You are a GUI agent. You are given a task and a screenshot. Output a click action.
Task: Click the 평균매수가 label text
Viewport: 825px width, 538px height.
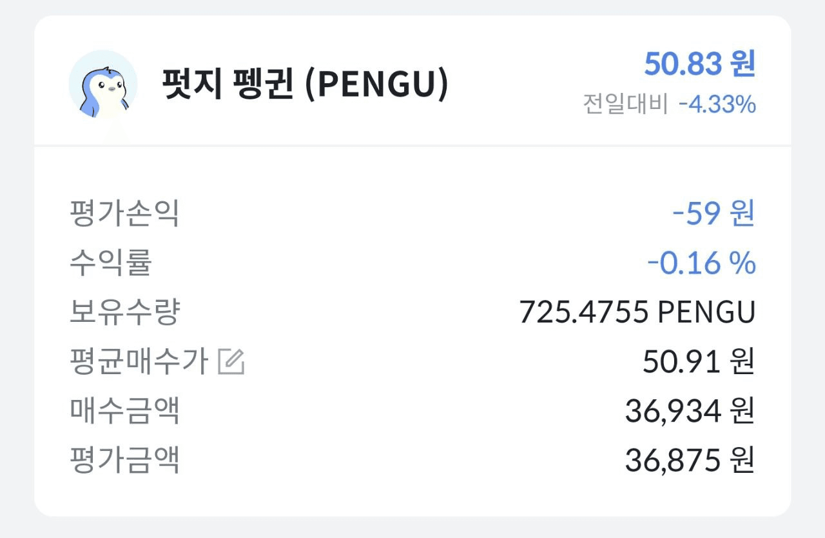tap(139, 362)
